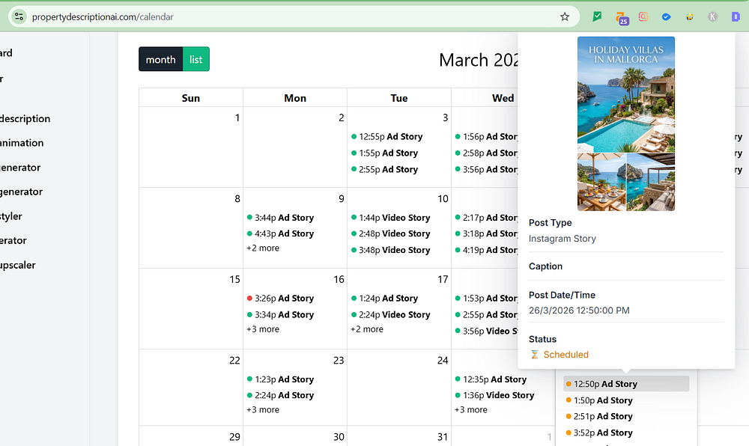Viewport: 749px width, 446px height.
Task: Open the Holiday Villas in Mallorca thumbnail
Action: 625,123
